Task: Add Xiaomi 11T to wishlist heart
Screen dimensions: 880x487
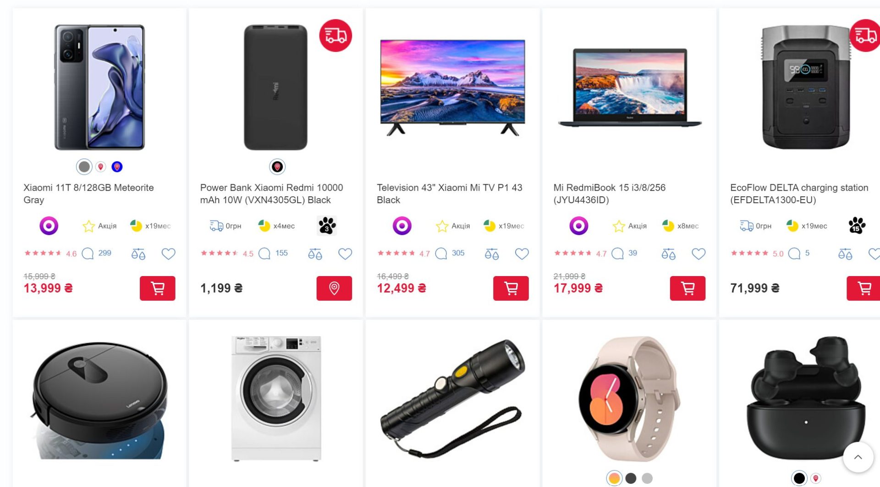Action: 168,254
